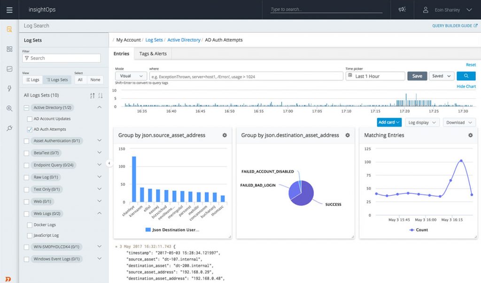Click the Rapid7 logo at sidebar bottom
The image size is (481, 283).
click(8, 279)
